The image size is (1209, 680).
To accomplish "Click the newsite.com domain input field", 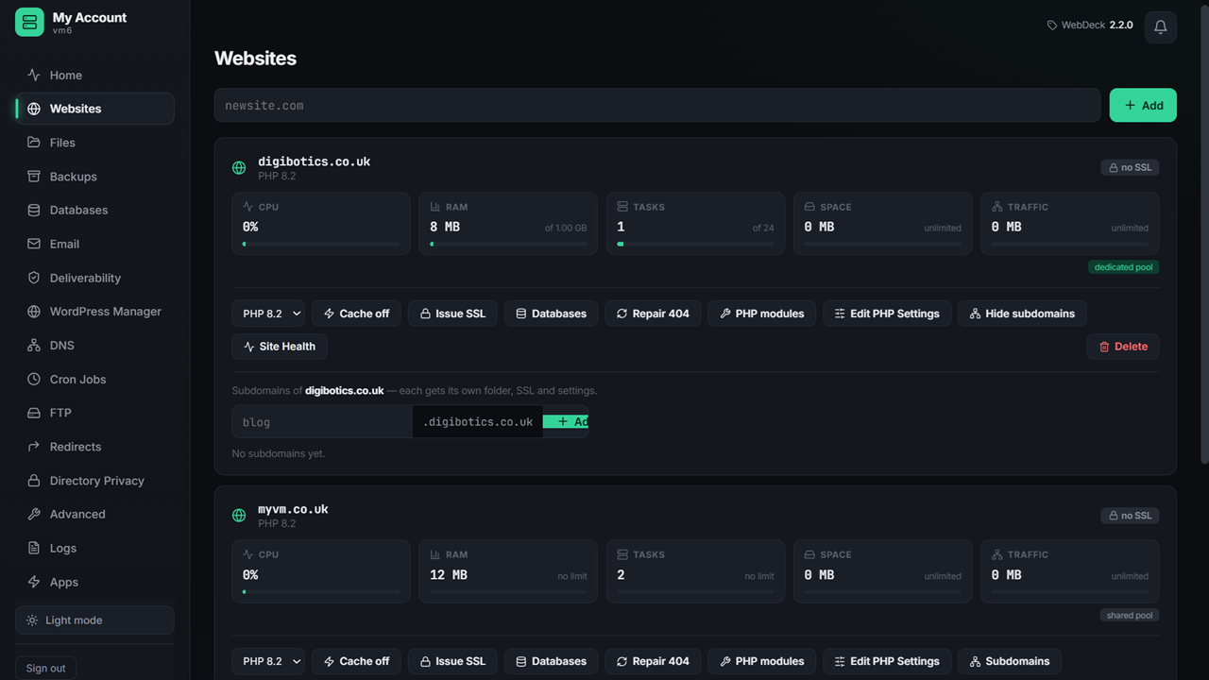I will click(x=657, y=105).
